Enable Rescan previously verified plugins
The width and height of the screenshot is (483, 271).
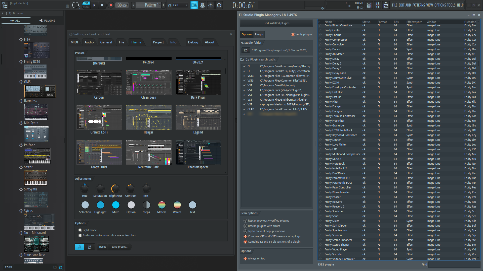[245, 221]
